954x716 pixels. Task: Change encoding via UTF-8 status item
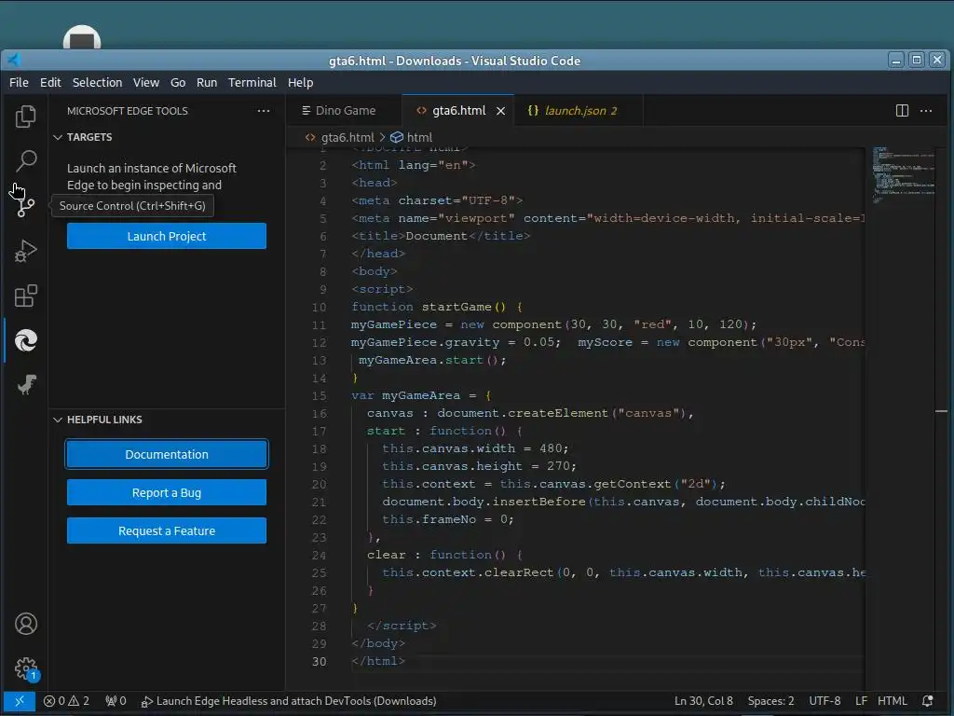825,701
